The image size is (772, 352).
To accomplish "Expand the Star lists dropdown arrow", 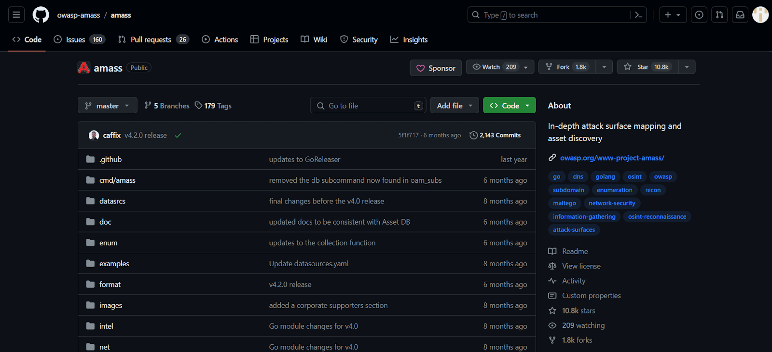I will (x=687, y=67).
